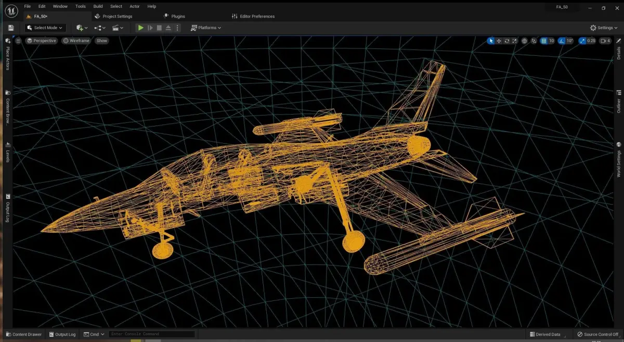Click the frame skip playback button
The image size is (624, 342).
pos(150,28)
